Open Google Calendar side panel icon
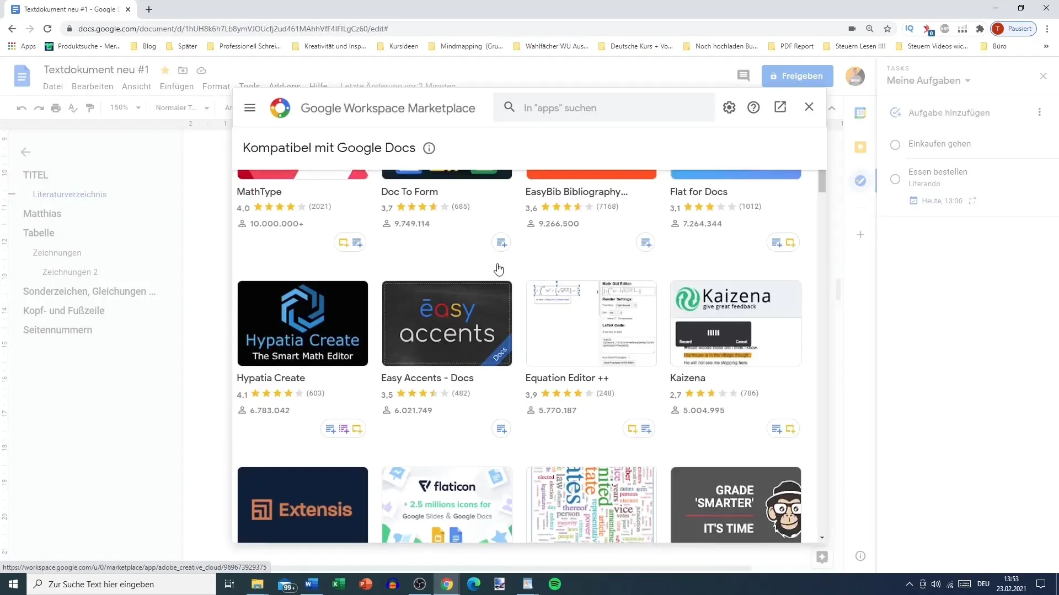 click(x=860, y=113)
